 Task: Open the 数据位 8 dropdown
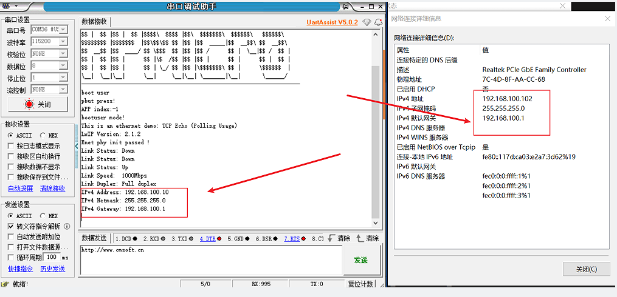63,65
